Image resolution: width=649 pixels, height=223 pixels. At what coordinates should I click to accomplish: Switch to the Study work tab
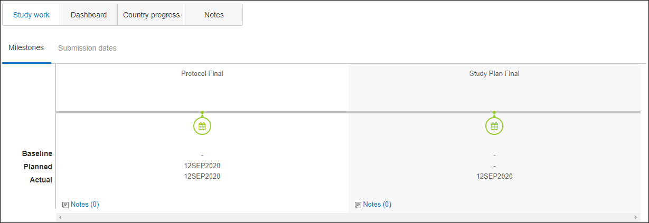pos(31,15)
